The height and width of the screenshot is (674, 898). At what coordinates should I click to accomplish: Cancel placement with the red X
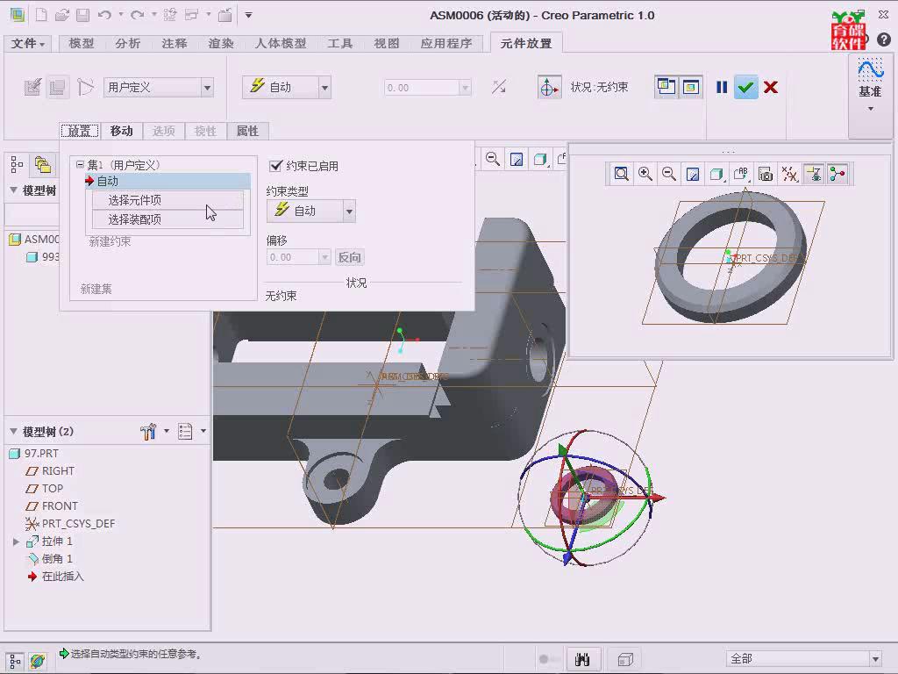click(x=771, y=87)
